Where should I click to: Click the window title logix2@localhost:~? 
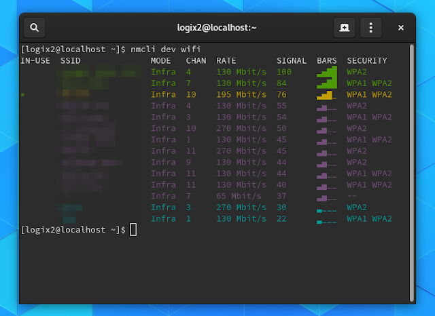point(217,28)
